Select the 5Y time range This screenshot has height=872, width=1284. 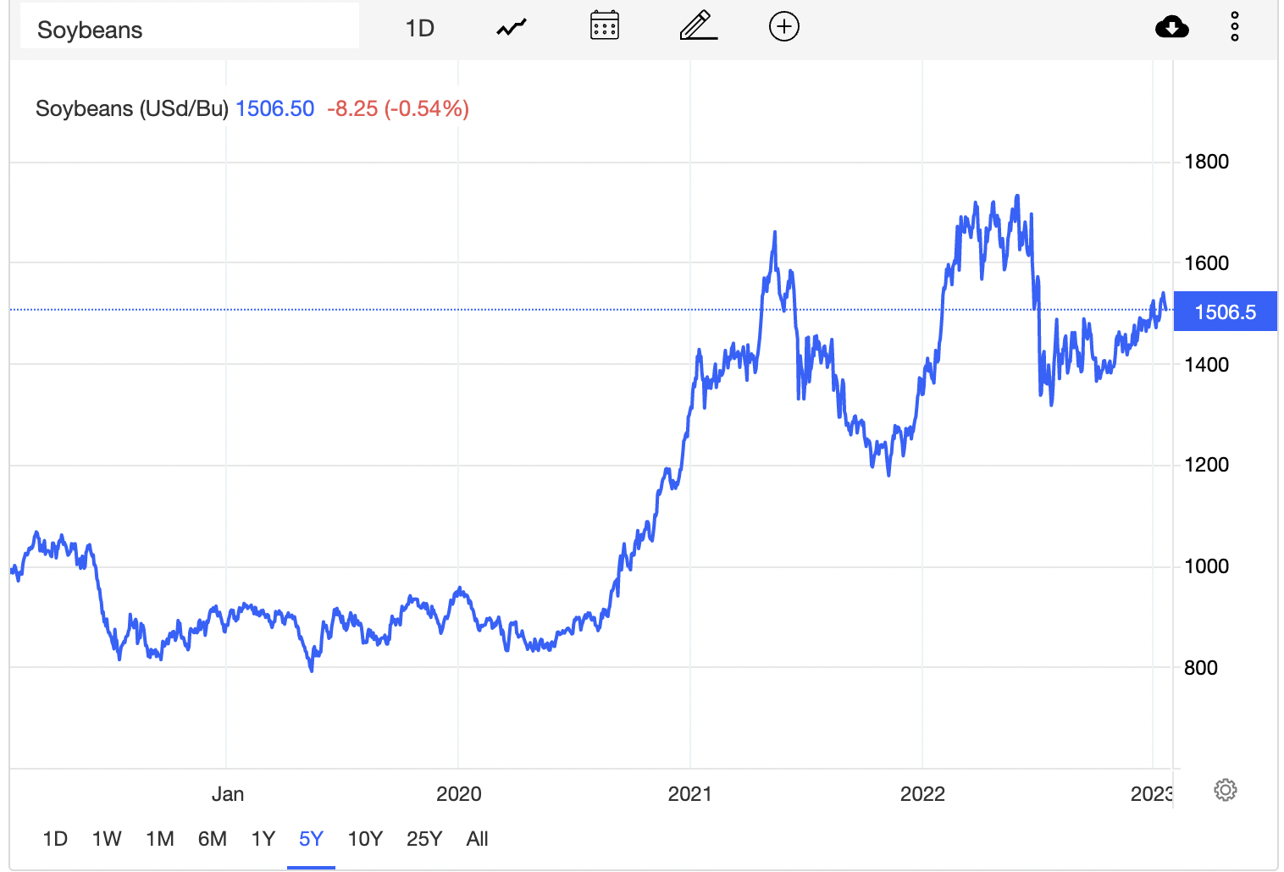click(x=311, y=839)
